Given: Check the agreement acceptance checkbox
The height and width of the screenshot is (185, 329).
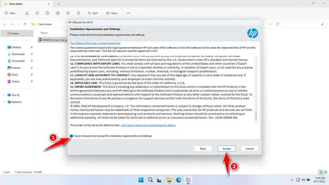Looking at the screenshot, I should point(71,136).
